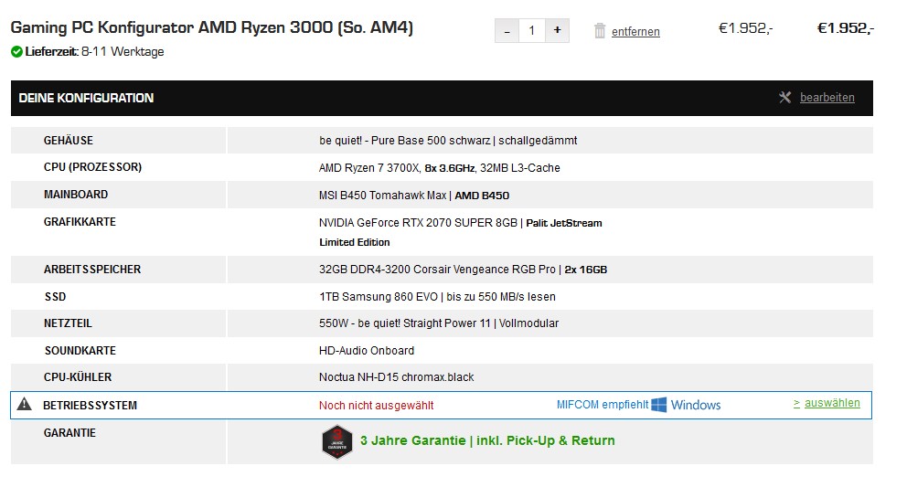This screenshot has width=907, height=487.
Task: Click the BETRIEBSSYSTEM label
Action: [90, 406]
